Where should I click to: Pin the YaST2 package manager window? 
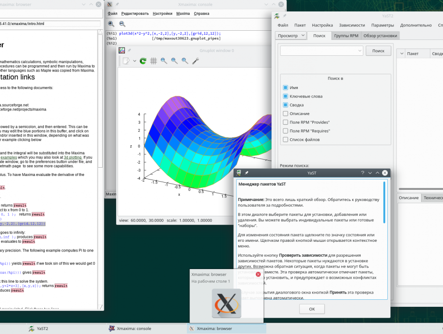285,16
